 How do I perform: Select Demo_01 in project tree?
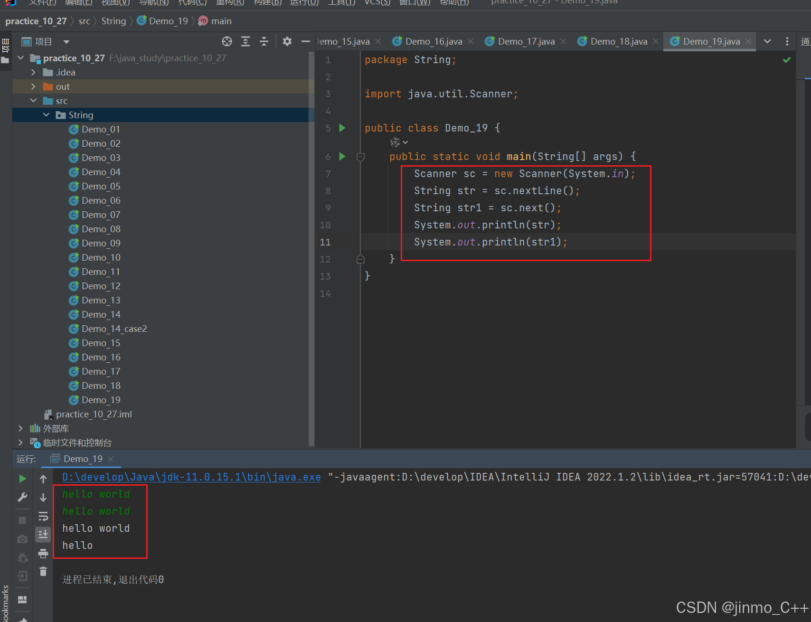click(101, 129)
